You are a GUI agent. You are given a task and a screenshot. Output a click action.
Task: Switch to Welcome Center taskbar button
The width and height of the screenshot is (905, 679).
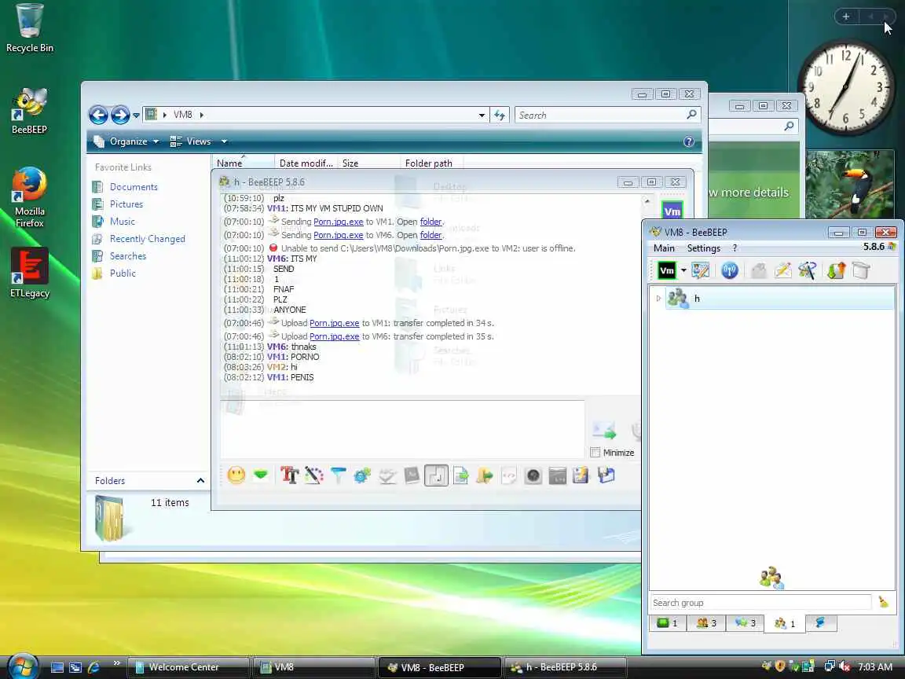pos(189,667)
